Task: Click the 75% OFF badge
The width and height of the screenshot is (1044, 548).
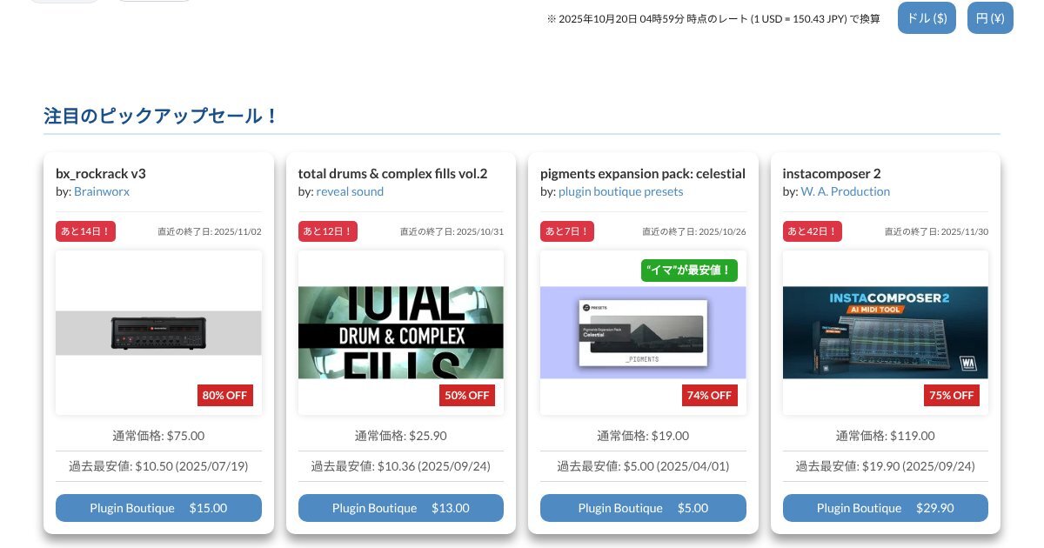Action: (952, 395)
